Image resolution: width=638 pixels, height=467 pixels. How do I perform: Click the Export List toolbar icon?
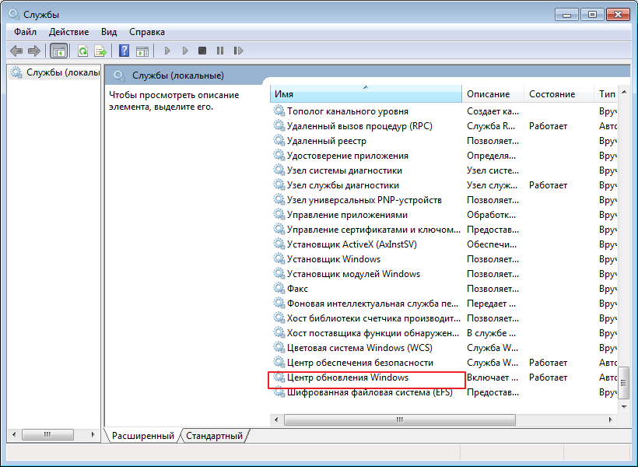pos(100,51)
